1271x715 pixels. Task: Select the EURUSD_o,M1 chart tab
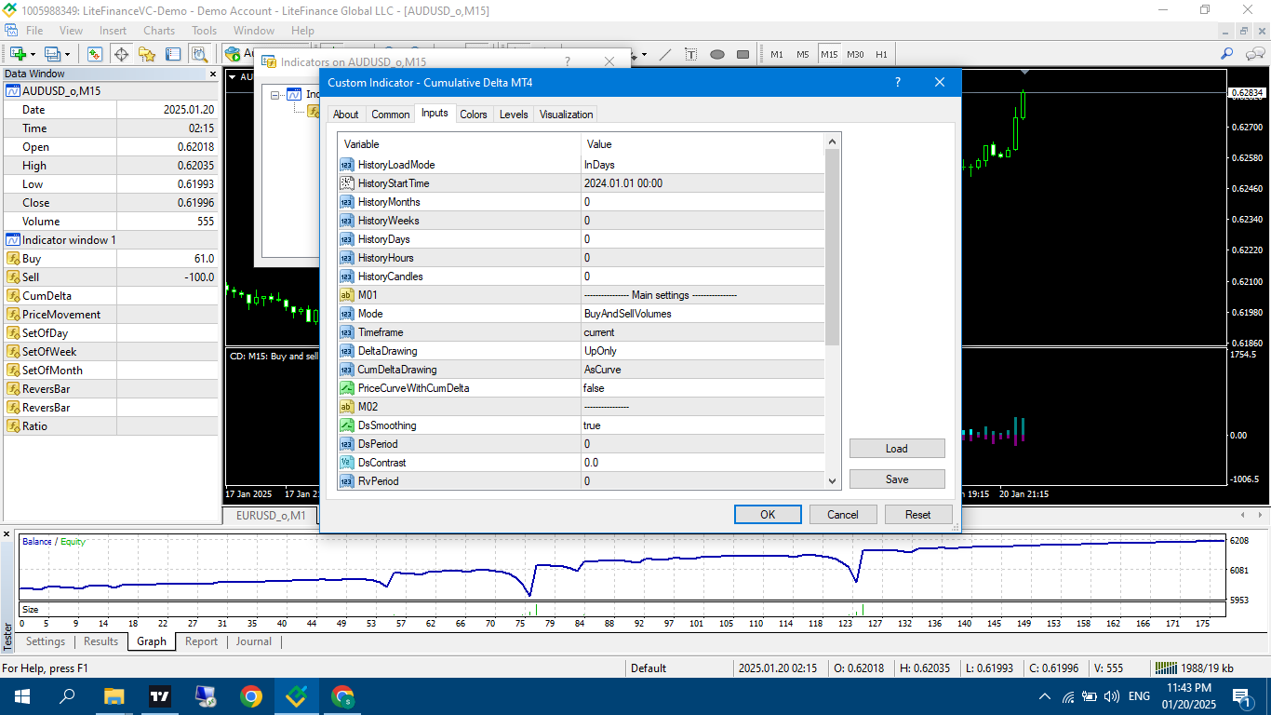coord(271,516)
